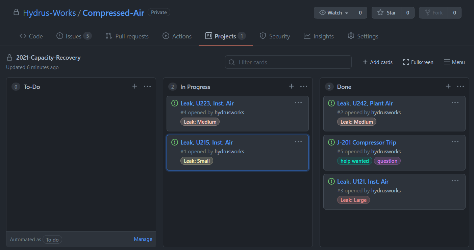Click hydrusworks author on Leak, U223 card
Viewport: 474px width, 250px height.
tap(229, 113)
